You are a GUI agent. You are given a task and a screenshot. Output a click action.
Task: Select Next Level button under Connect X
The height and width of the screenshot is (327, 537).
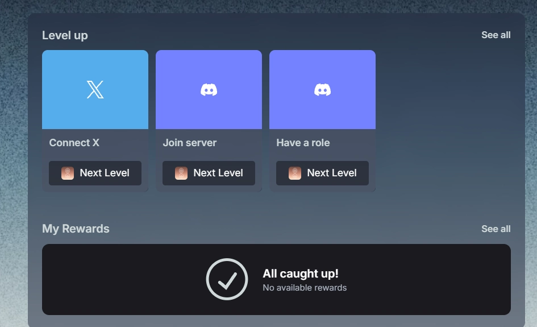coord(95,173)
